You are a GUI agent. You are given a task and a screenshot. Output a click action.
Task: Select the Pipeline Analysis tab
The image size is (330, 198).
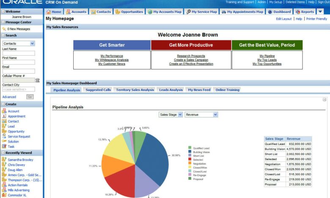[x=67, y=90]
